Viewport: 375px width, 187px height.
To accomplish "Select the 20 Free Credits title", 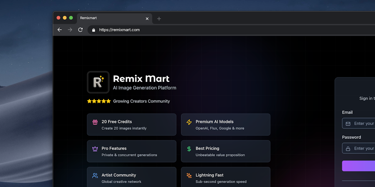I will pos(117,122).
